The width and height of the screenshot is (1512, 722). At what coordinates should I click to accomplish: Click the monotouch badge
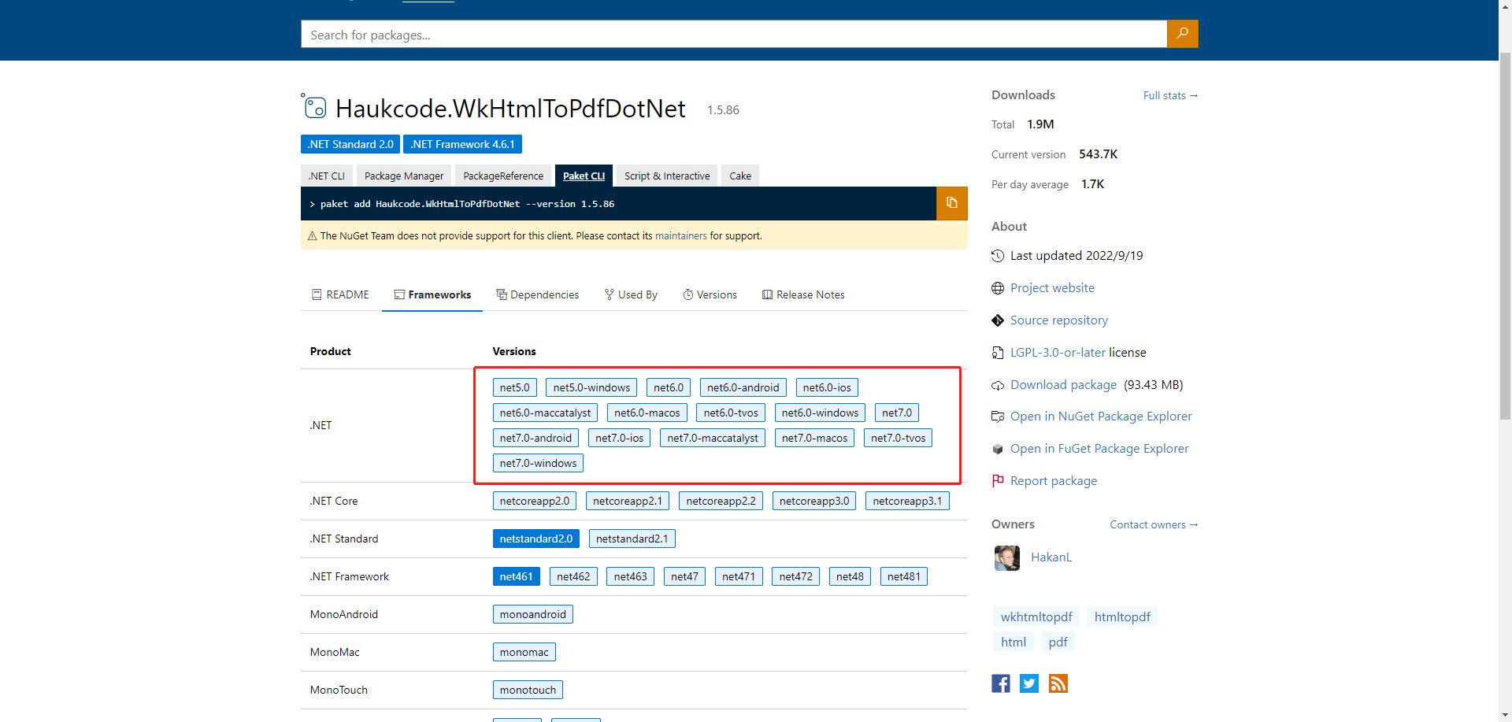pyautogui.click(x=528, y=690)
